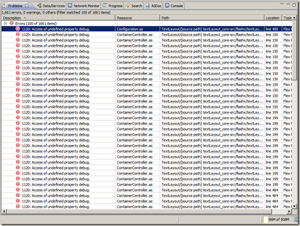The image size is (300, 226).
Task: Click the Search flashlight icon
Action: (x=128, y=6)
